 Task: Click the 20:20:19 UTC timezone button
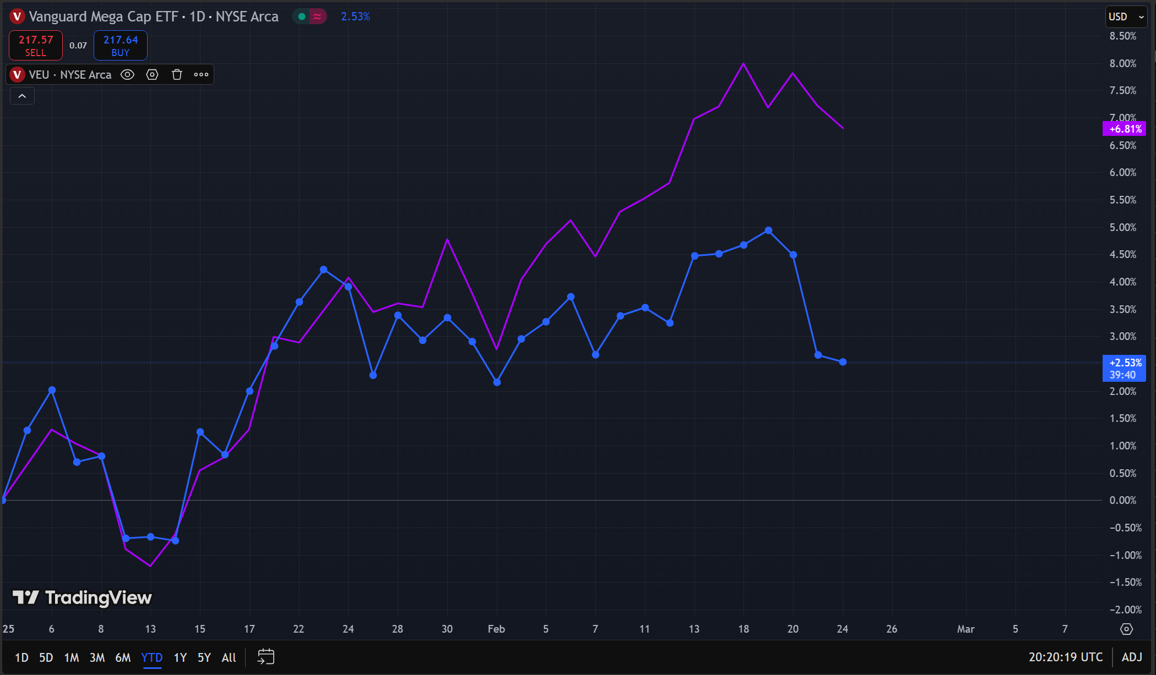tap(1065, 657)
